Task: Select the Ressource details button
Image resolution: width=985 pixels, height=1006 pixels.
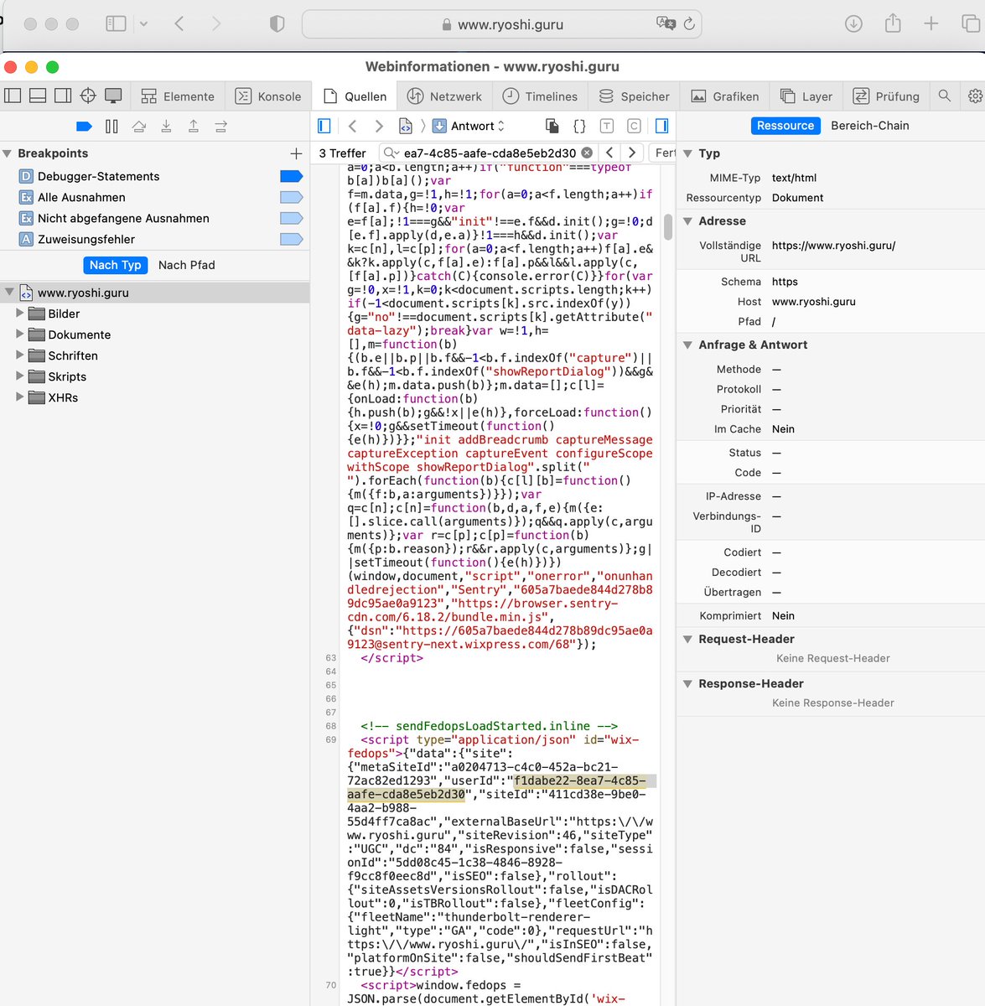Action: point(785,126)
